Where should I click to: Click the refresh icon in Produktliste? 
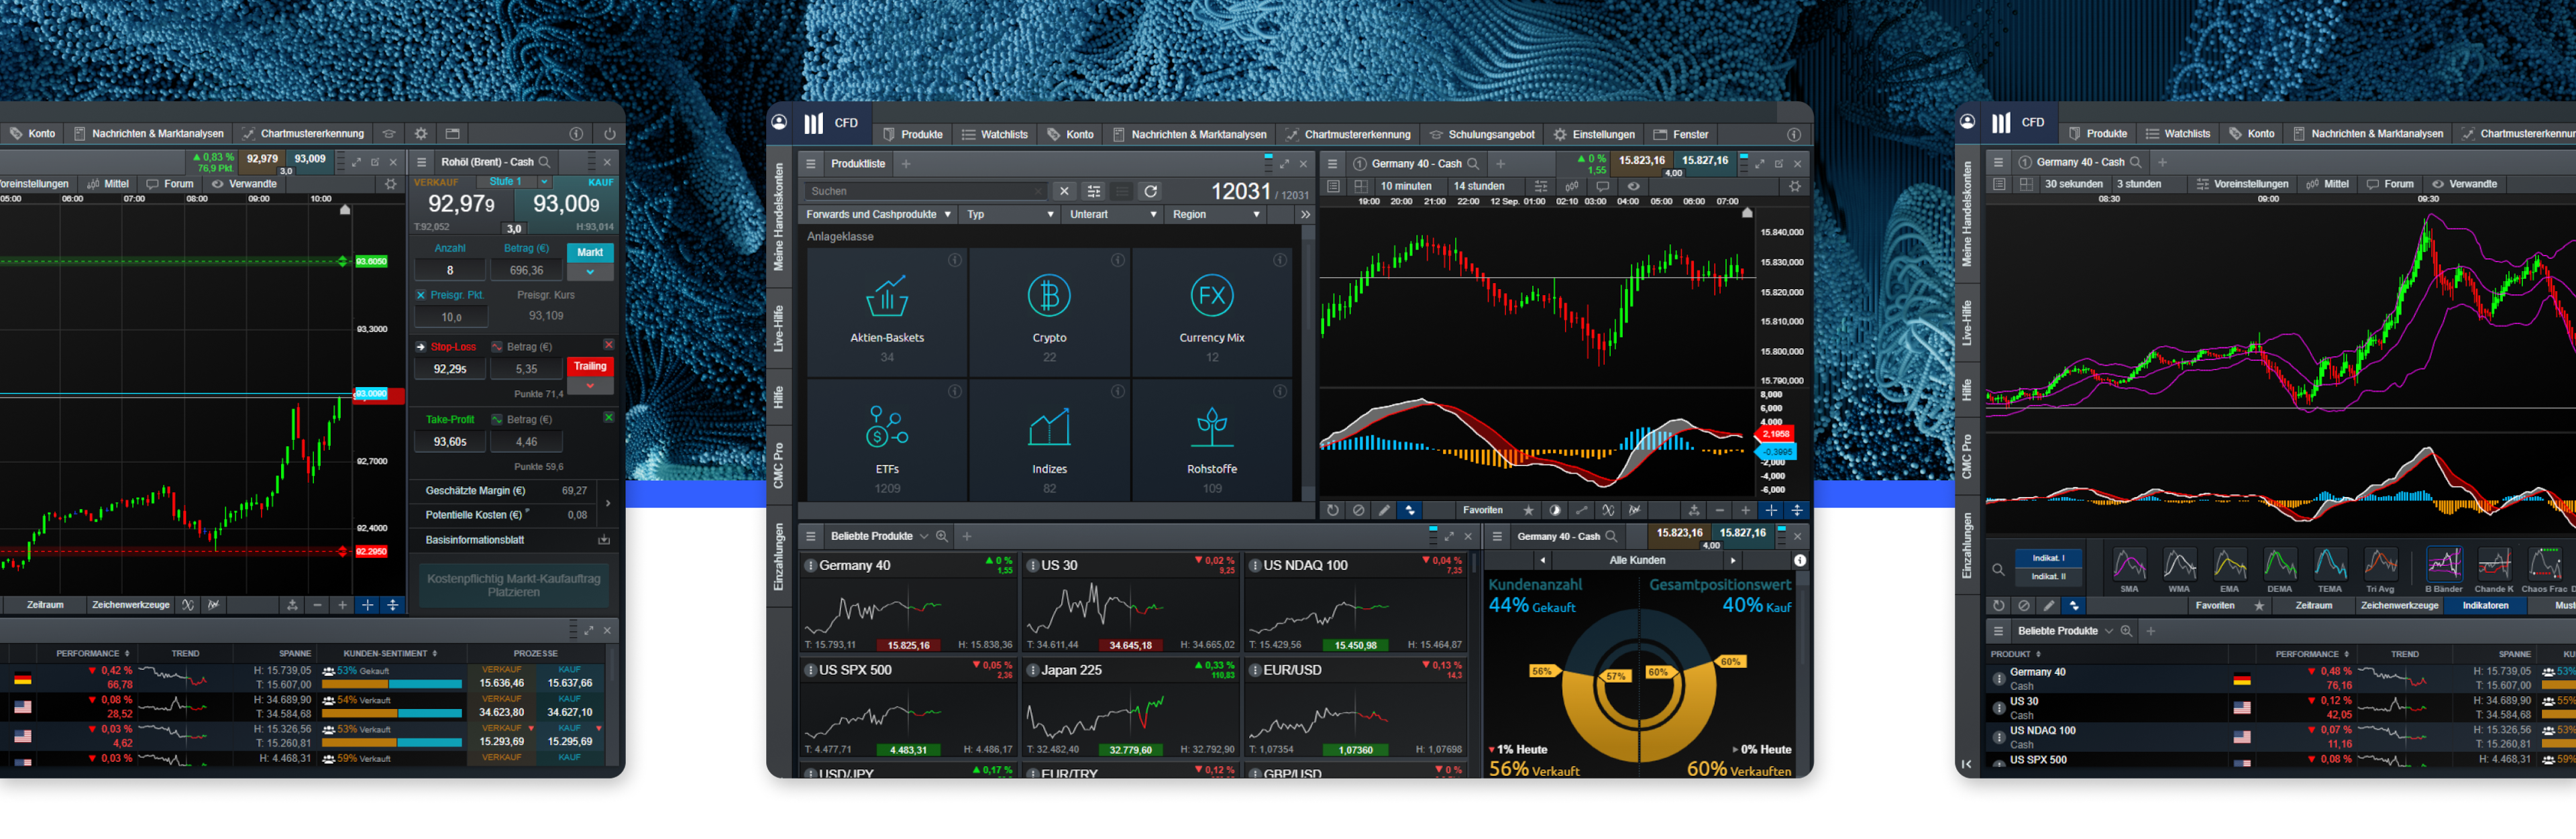point(1151,191)
